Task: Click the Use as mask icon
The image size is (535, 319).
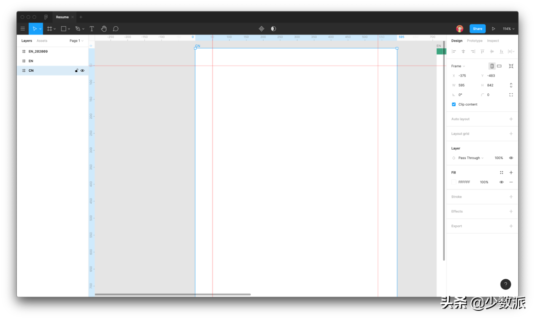Action: coord(273,29)
